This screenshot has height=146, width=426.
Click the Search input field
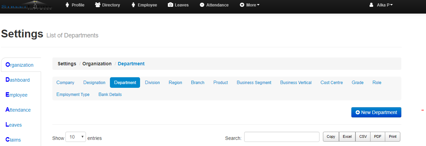point(281,137)
